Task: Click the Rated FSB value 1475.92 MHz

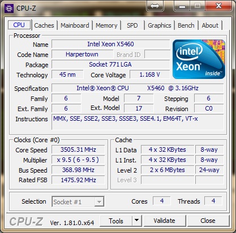Action: (78, 180)
